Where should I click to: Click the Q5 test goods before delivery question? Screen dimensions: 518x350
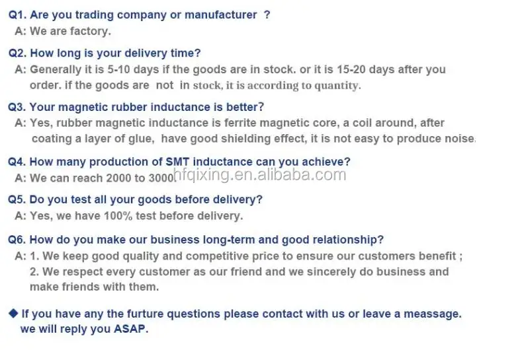136,199
